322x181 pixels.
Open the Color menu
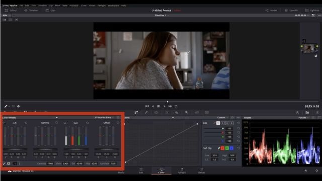click(x=84, y=6)
